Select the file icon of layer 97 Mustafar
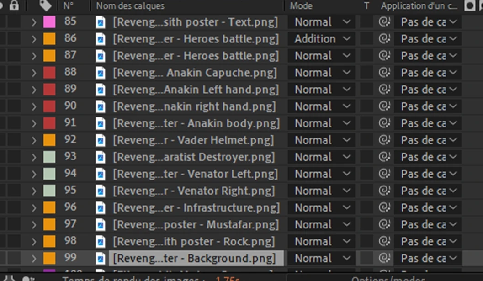This screenshot has width=483, height=281. 101,225
